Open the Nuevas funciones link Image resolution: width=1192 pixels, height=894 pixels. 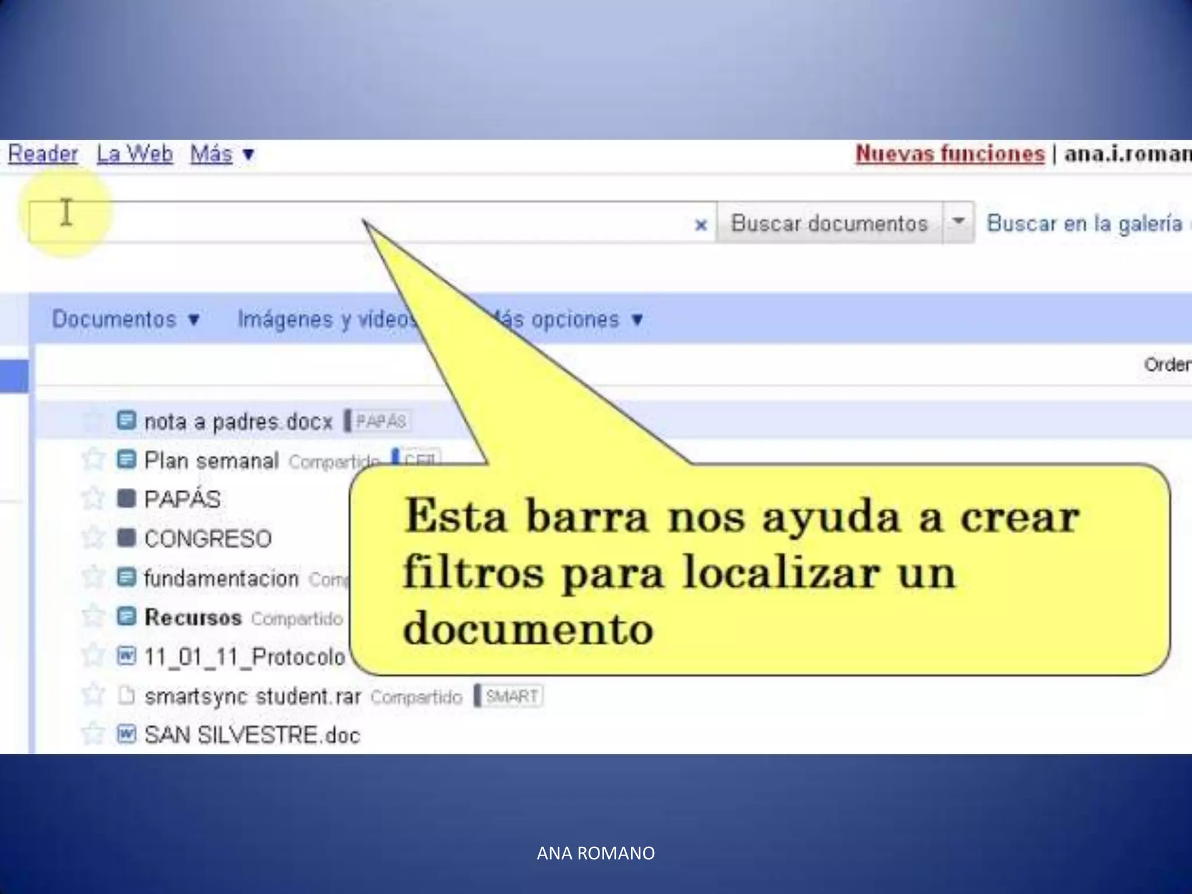[x=950, y=154]
